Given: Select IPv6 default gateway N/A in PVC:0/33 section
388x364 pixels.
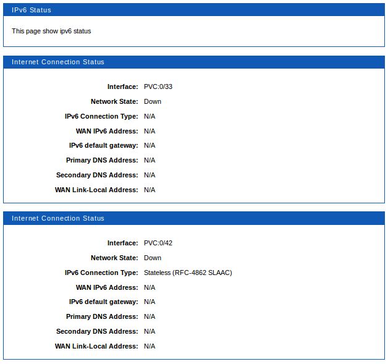Looking at the screenshot, I should (150, 145).
